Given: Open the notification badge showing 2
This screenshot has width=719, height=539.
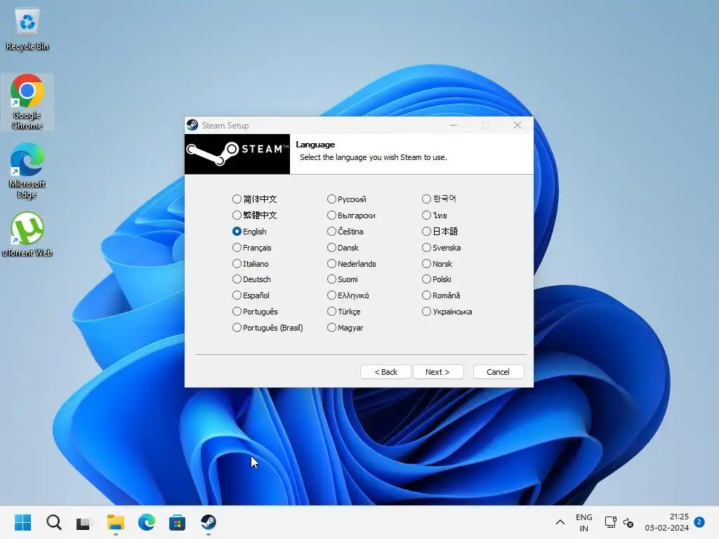Looking at the screenshot, I should coord(699,521).
